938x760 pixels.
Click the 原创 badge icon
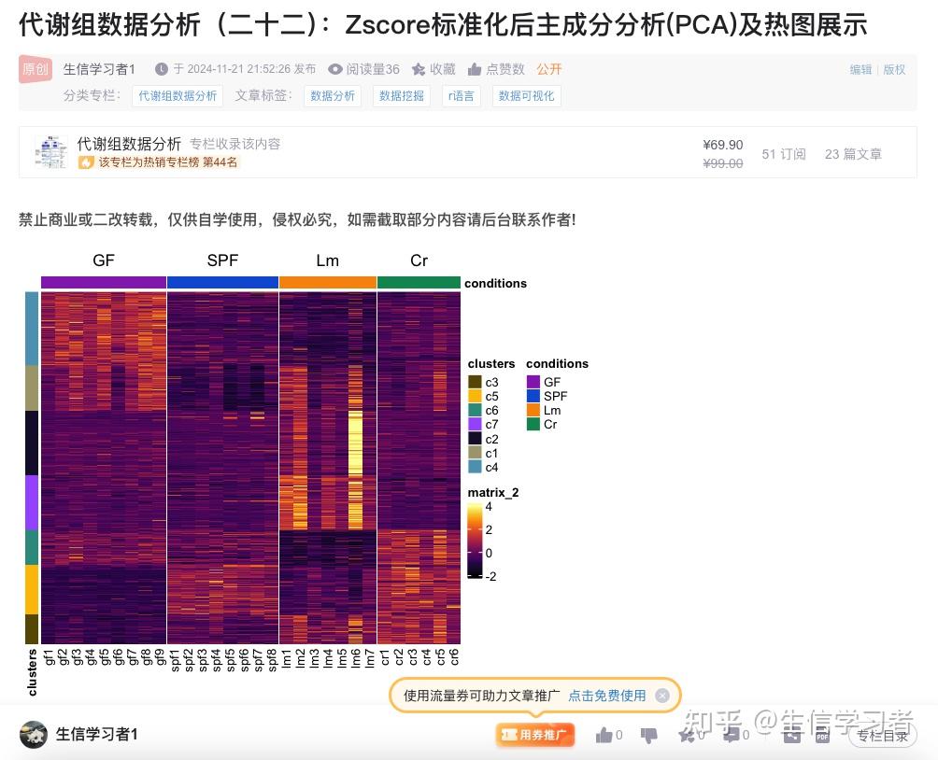tap(34, 69)
